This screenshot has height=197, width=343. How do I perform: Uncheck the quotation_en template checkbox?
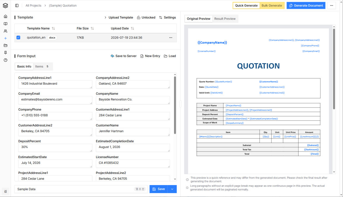pos(18,38)
